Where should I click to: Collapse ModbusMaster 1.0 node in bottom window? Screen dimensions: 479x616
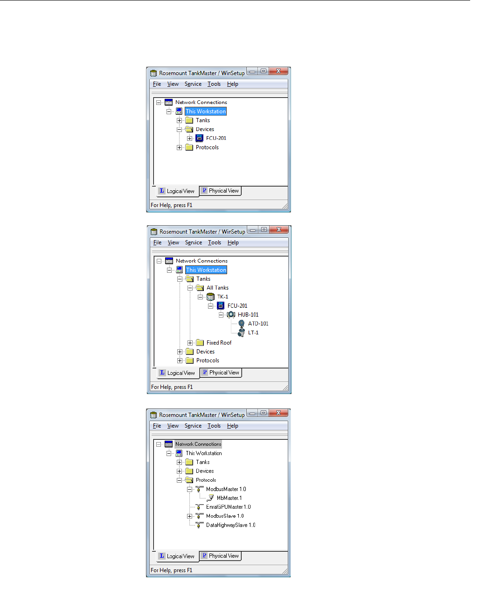pyautogui.click(x=189, y=489)
